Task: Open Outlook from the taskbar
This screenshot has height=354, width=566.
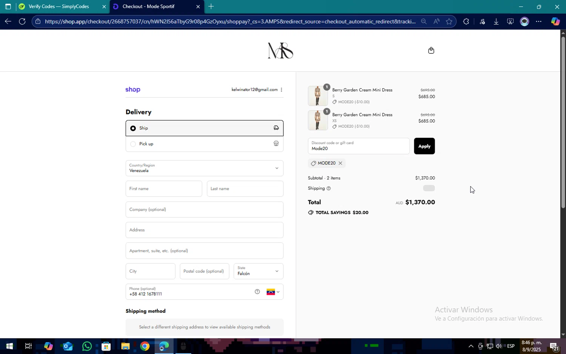Action: coord(68,346)
